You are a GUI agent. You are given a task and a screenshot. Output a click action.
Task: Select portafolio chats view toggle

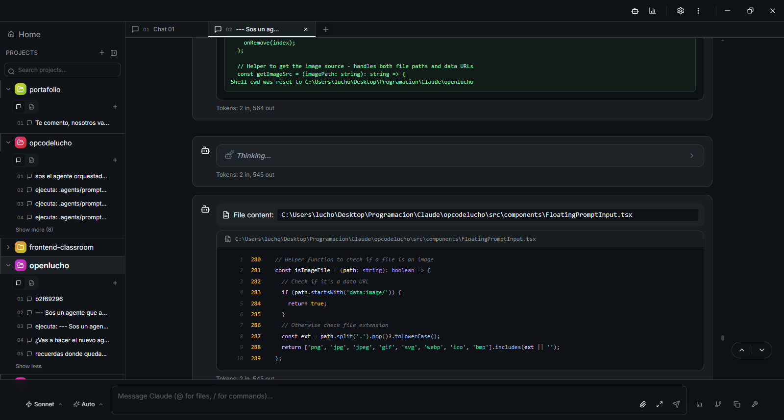point(19,107)
